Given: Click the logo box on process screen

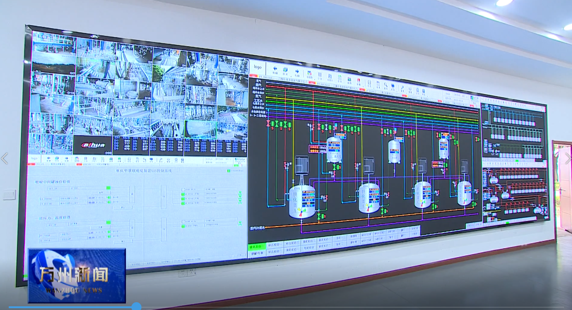Looking at the screenshot, I should click(x=257, y=67).
